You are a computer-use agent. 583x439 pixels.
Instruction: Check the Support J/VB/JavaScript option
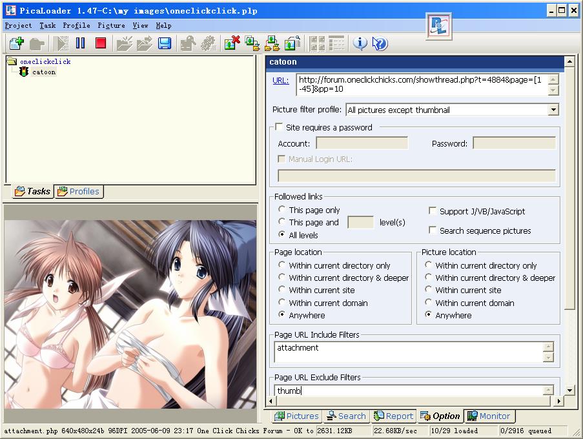click(433, 211)
